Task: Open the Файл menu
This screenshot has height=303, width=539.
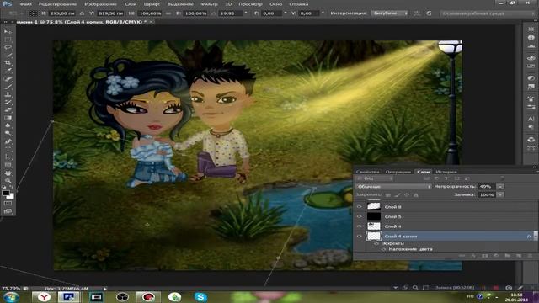Action: [25, 4]
